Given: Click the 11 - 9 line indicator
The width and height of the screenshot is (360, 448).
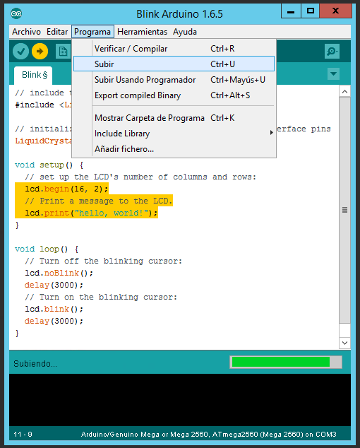Looking at the screenshot, I should pos(23,435).
